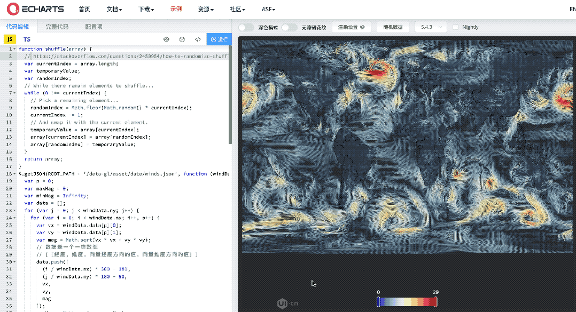Switch editor language to JS

(x=10, y=39)
